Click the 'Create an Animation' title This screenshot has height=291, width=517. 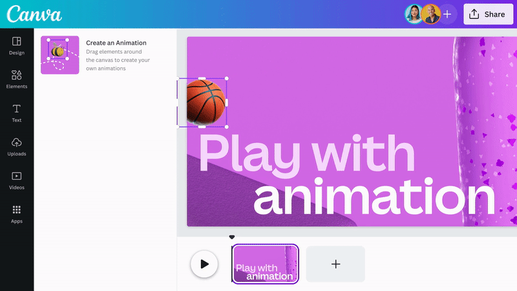point(116,43)
